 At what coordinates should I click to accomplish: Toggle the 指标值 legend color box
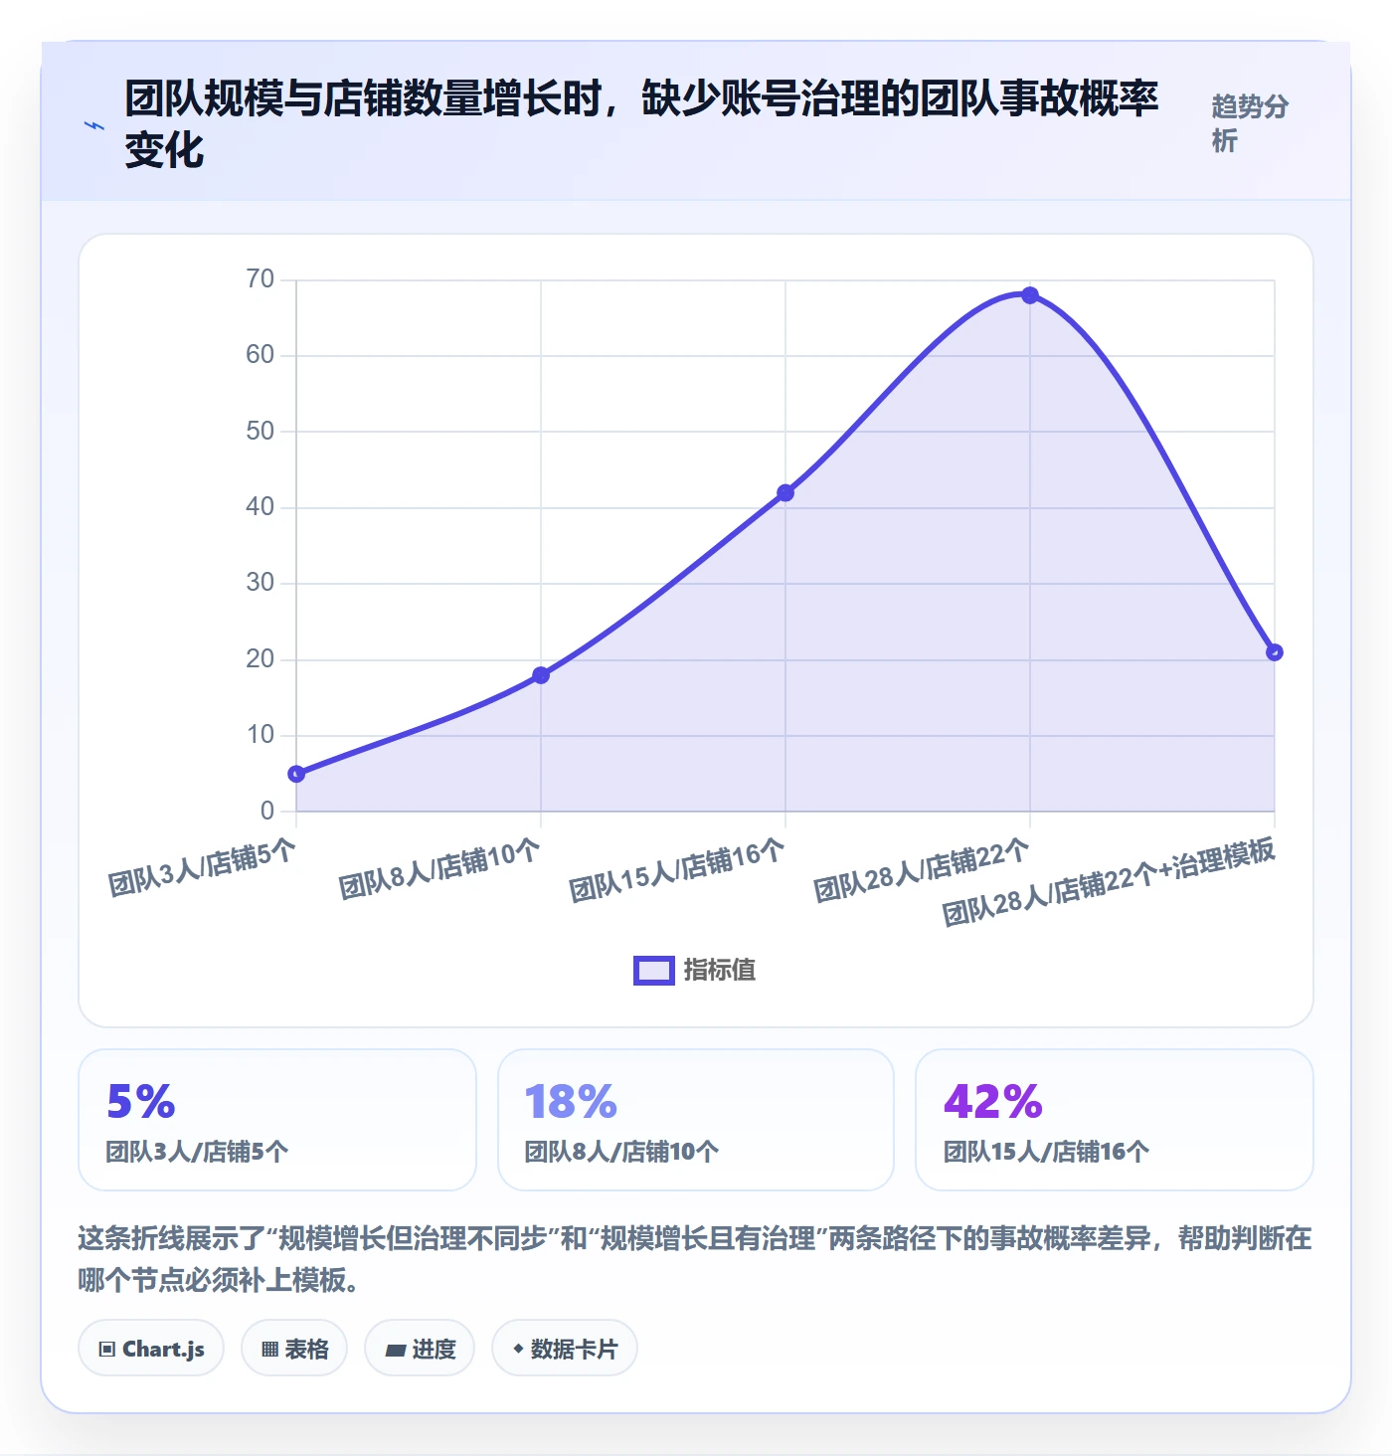click(x=654, y=971)
